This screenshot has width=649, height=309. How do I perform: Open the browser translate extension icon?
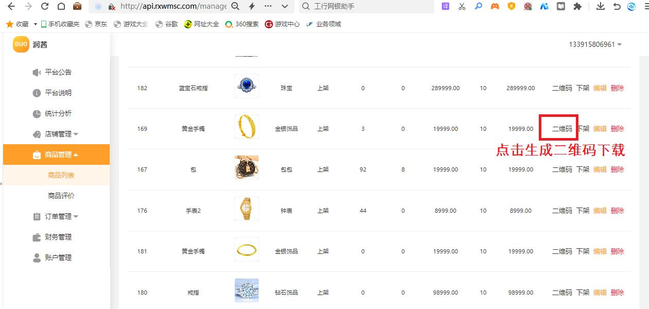[x=445, y=6]
